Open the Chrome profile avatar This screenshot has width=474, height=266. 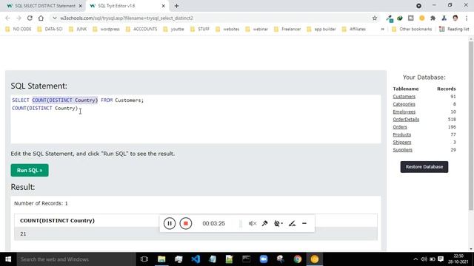pyautogui.click(x=455, y=18)
